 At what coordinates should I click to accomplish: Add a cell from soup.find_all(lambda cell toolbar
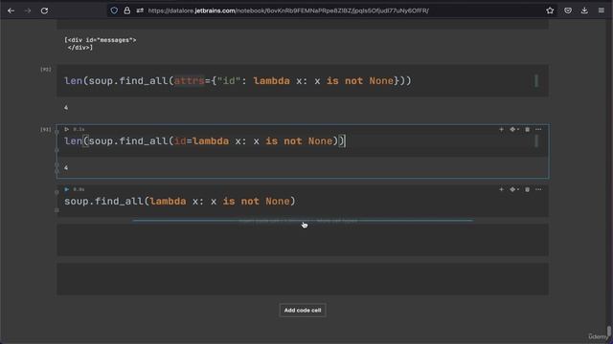click(x=501, y=189)
